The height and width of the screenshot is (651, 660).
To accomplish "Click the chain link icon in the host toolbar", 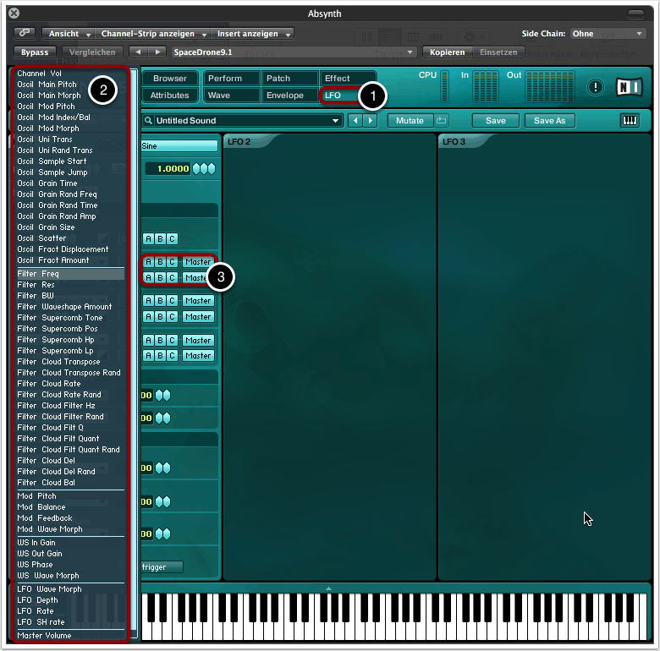I will click(25, 34).
